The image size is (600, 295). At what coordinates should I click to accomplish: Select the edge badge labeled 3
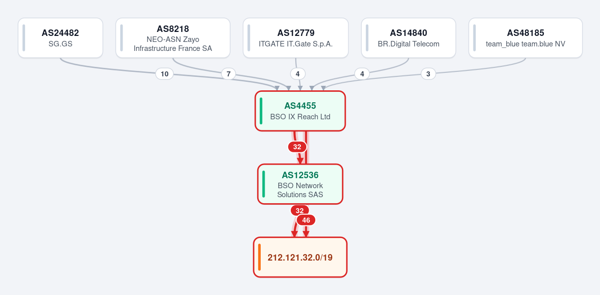428,74
